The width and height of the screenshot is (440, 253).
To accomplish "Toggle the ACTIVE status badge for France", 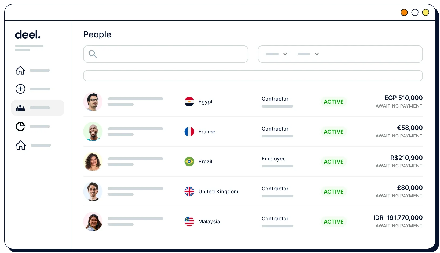I will tap(333, 132).
